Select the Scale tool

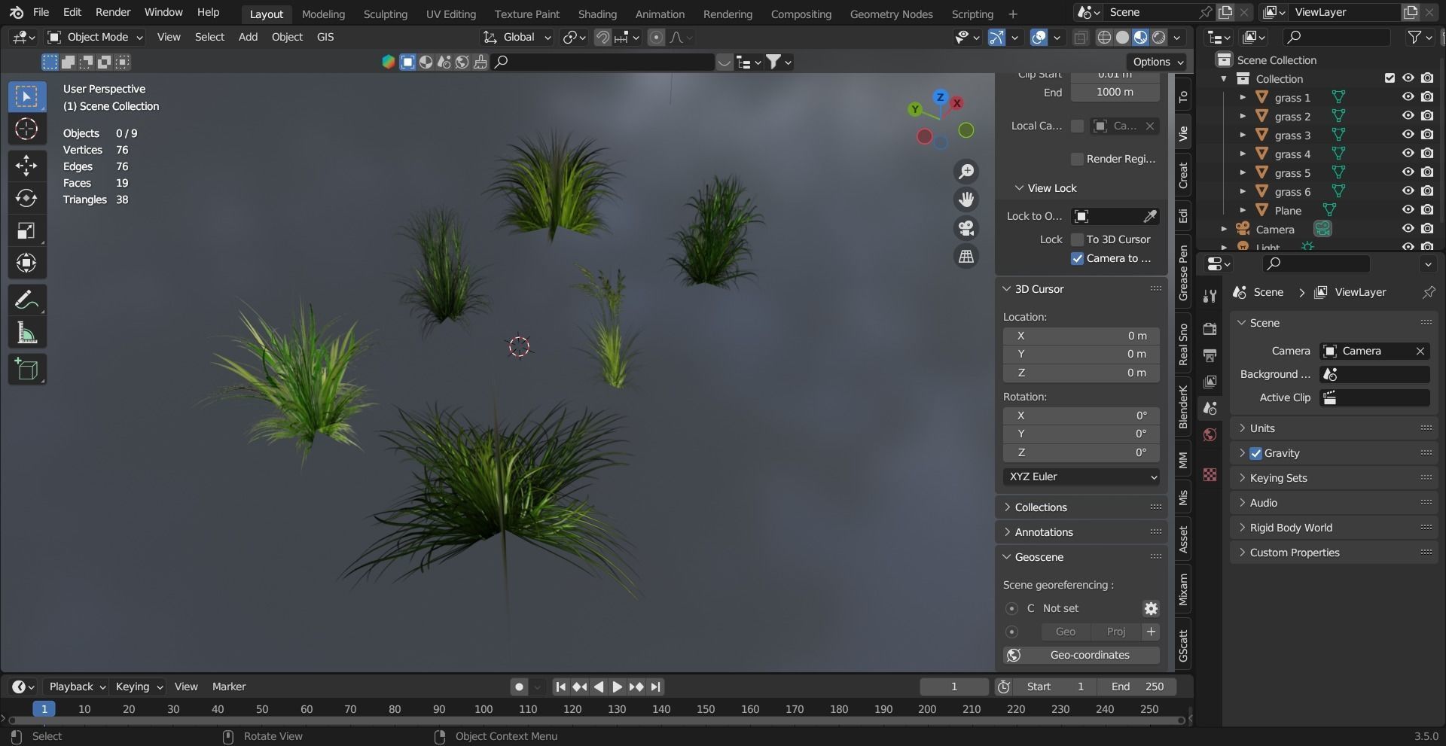coord(26,230)
